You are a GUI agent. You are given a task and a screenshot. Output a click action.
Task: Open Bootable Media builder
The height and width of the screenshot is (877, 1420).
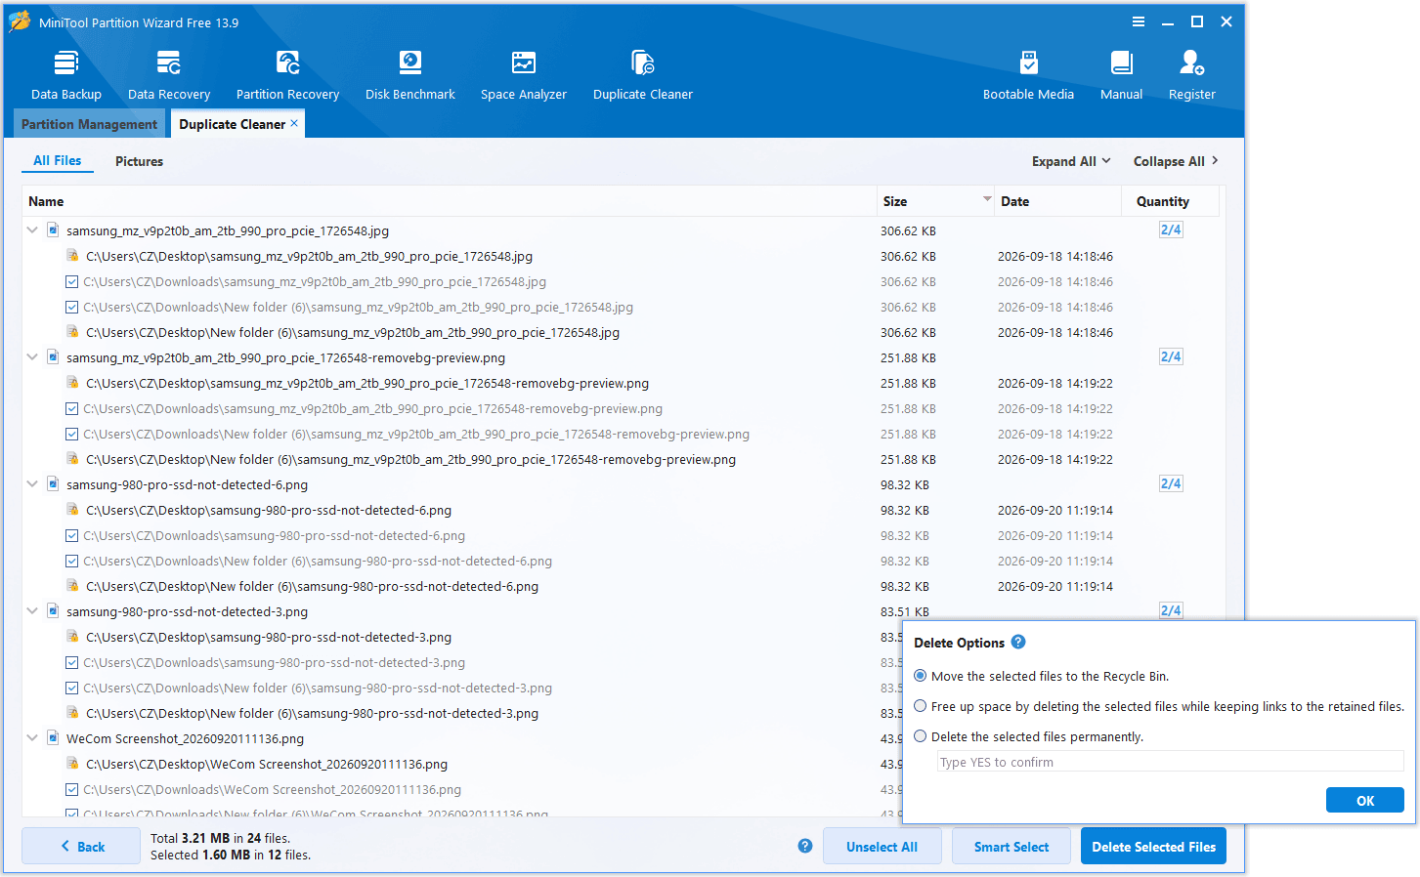click(1028, 75)
